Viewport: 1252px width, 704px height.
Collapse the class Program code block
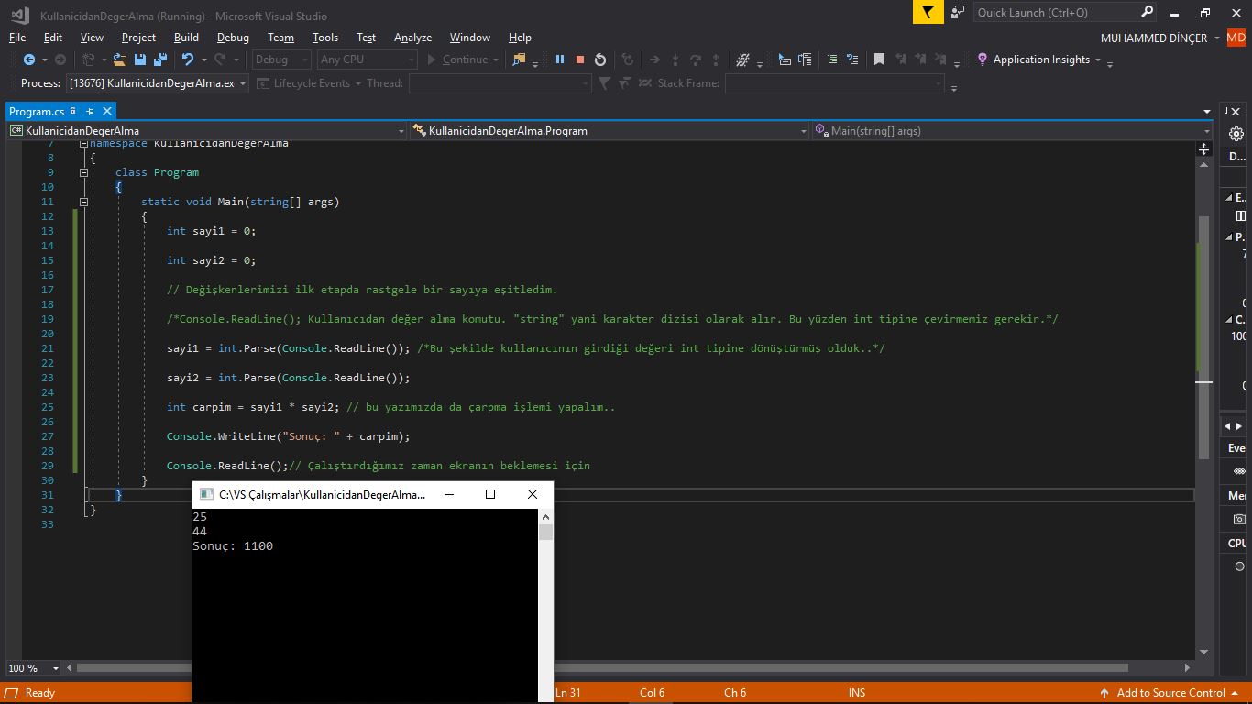coord(83,172)
